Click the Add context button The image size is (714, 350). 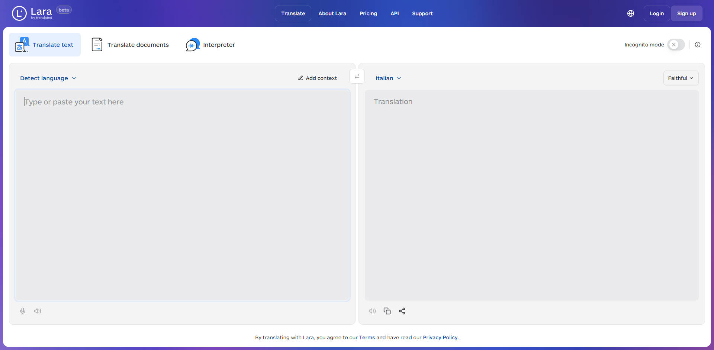pos(317,78)
